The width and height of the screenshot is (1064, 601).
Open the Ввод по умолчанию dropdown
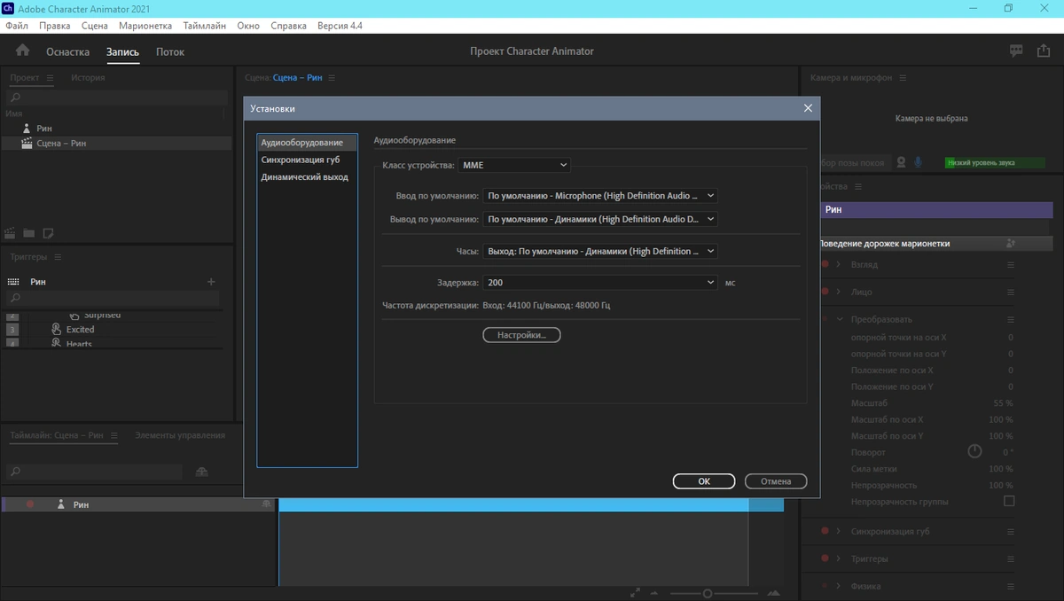(600, 196)
